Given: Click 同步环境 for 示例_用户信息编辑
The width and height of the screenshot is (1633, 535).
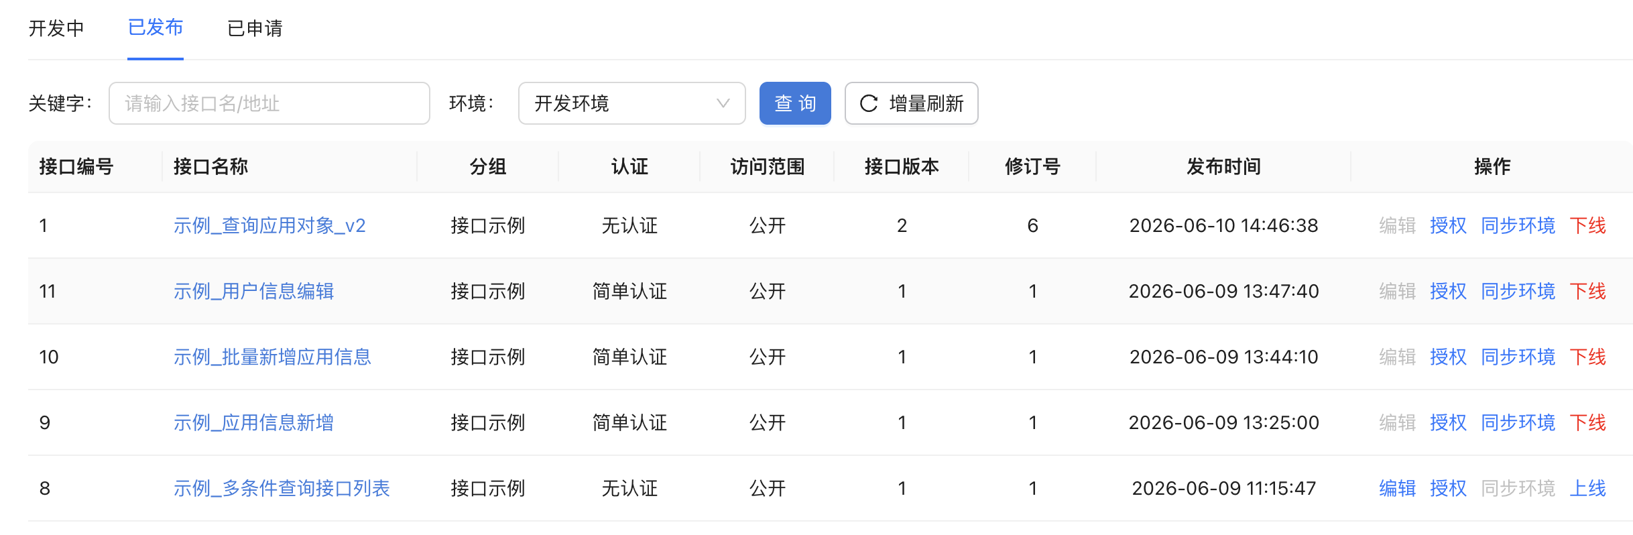Looking at the screenshot, I should [1518, 291].
